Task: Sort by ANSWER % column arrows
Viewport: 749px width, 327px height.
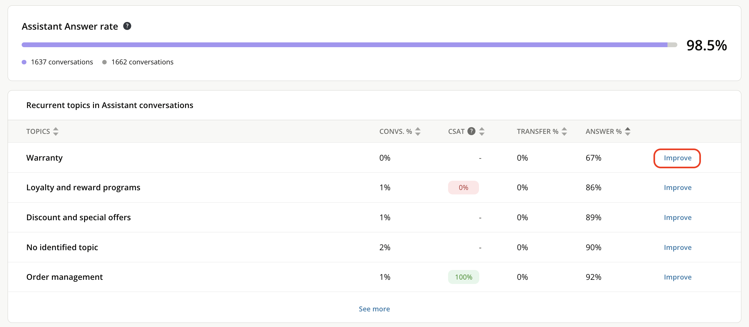Action: pyautogui.click(x=628, y=131)
